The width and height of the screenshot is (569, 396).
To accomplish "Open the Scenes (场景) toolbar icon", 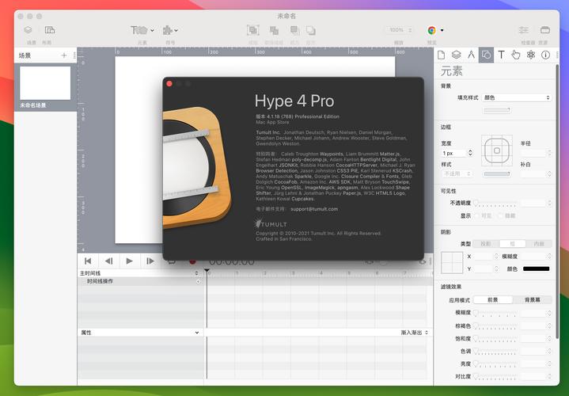I will [x=28, y=30].
